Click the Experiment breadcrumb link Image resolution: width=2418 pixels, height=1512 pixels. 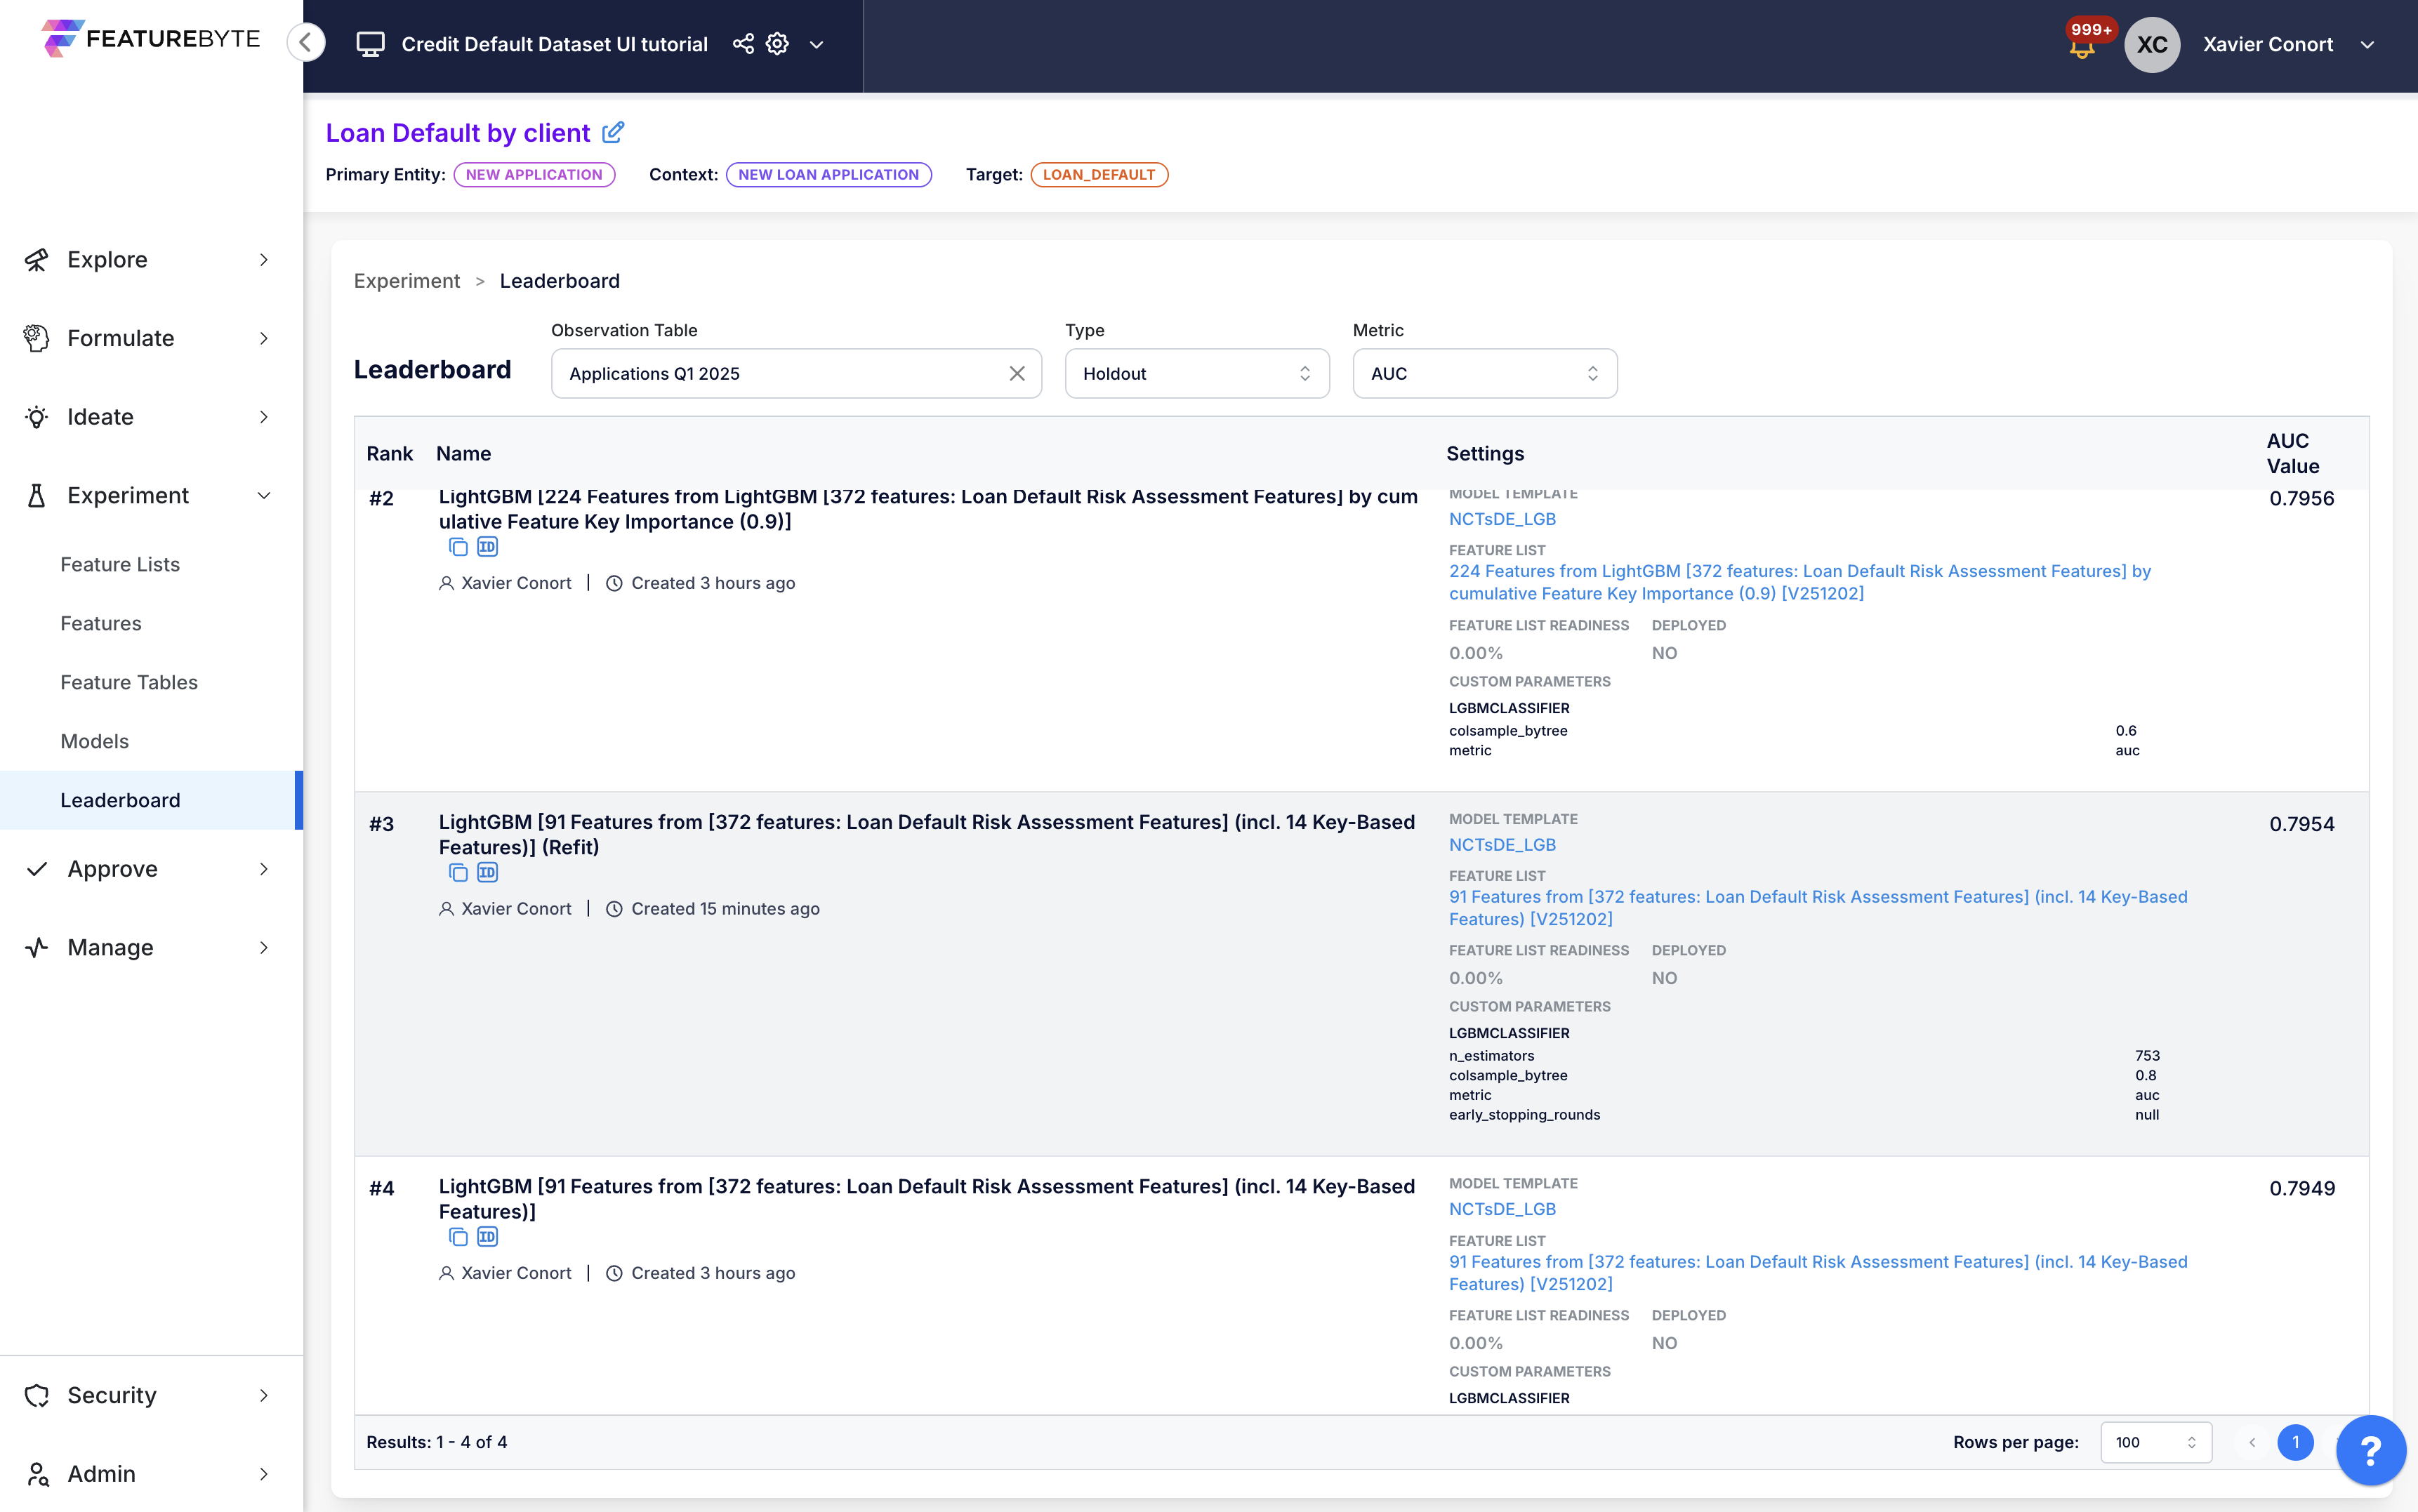(406, 281)
